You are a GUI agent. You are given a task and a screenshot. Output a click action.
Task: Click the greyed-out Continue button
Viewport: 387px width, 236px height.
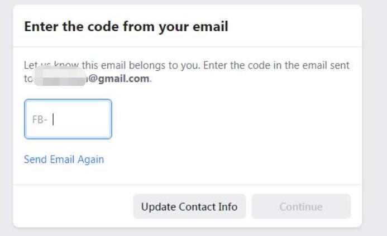301,206
